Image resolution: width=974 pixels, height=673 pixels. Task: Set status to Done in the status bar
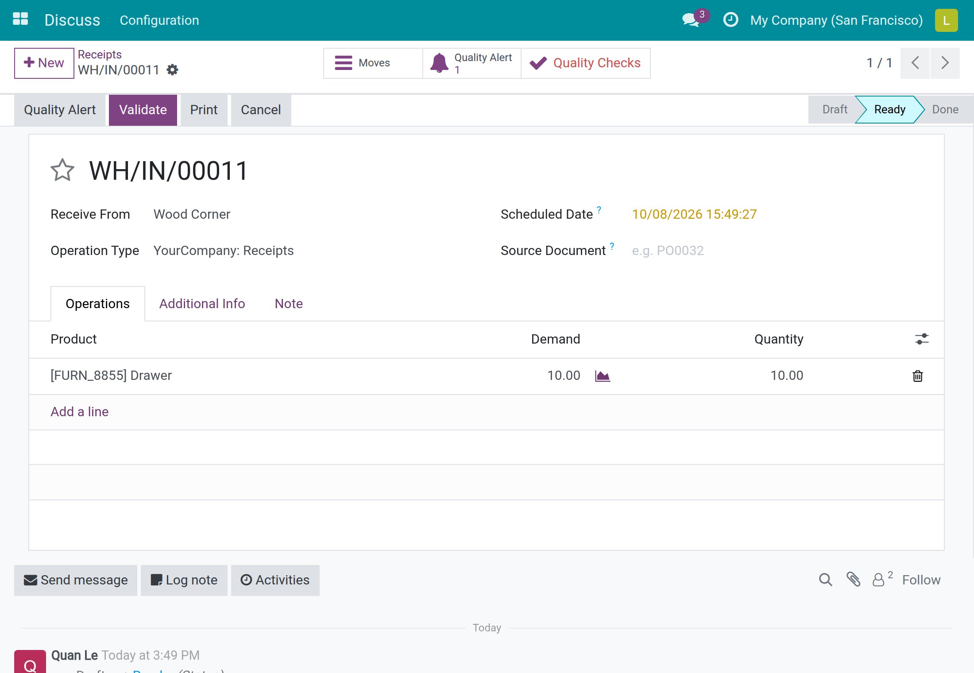945,110
